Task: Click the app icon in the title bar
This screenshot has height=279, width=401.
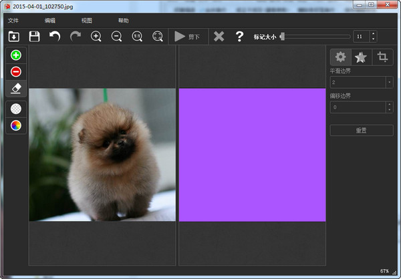Action: (7, 7)
